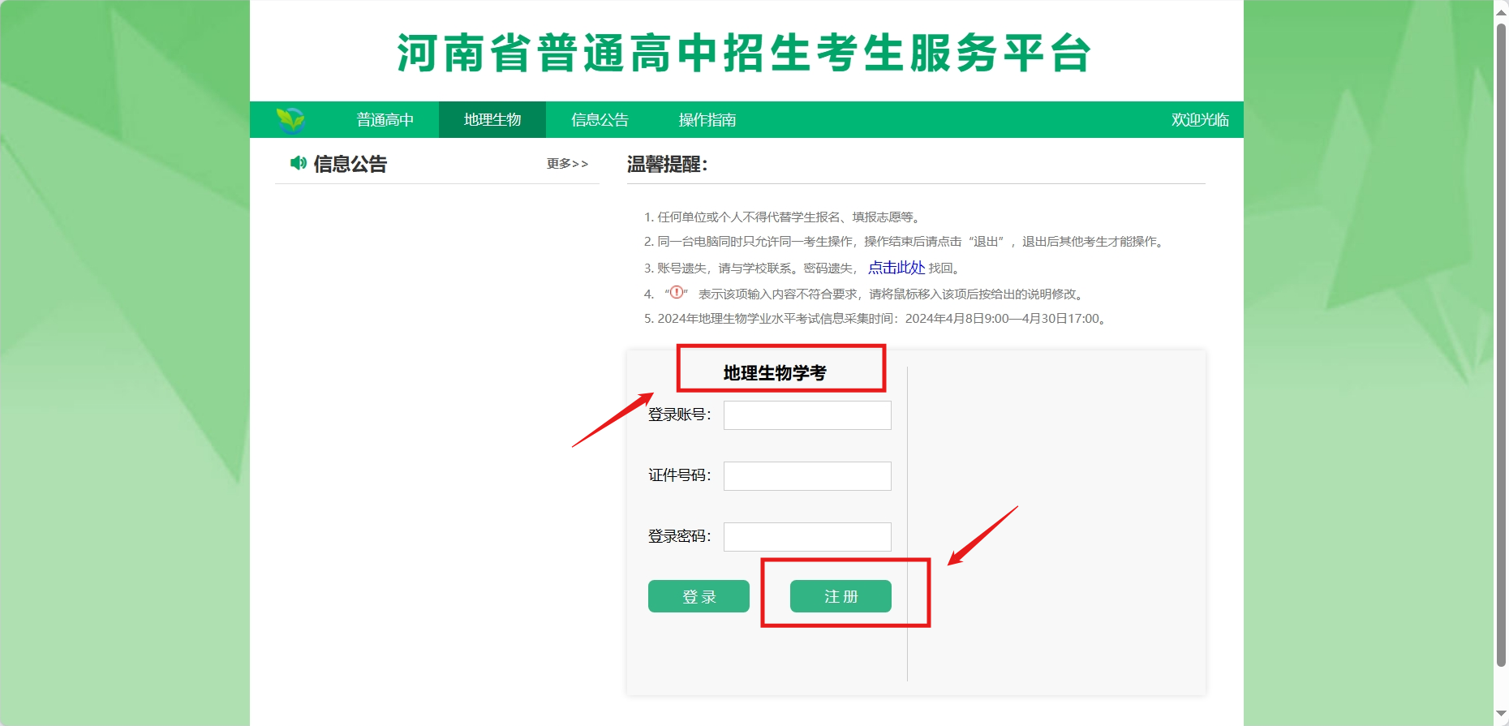The width and height of the screenshot is (1509, 726).
Task: Click the 登录 button
Action: (x=699, y=596)
